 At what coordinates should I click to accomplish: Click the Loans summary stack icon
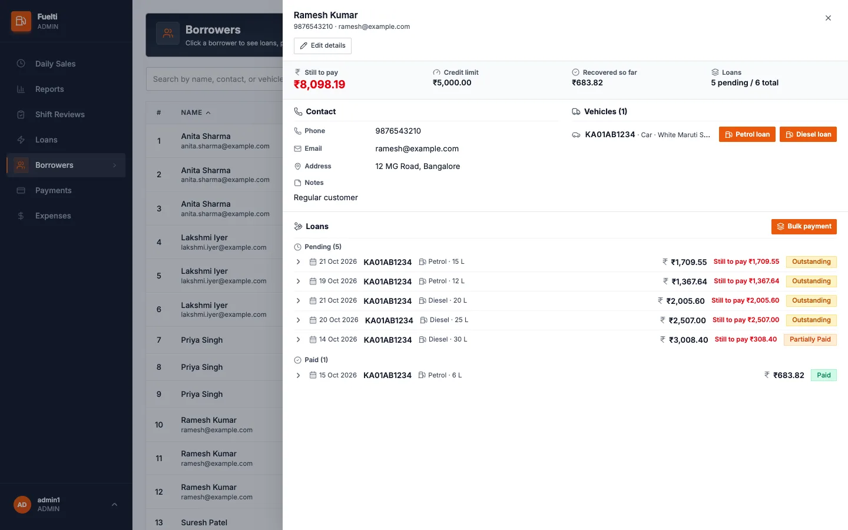[715, 72]
